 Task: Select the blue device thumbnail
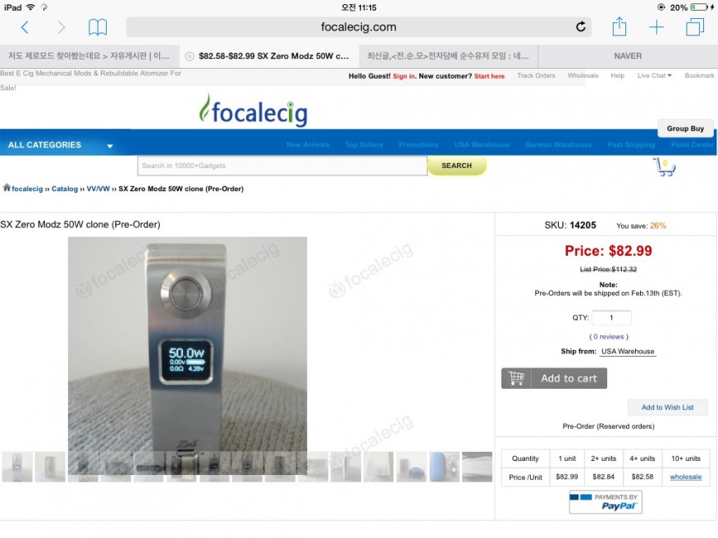444,467
